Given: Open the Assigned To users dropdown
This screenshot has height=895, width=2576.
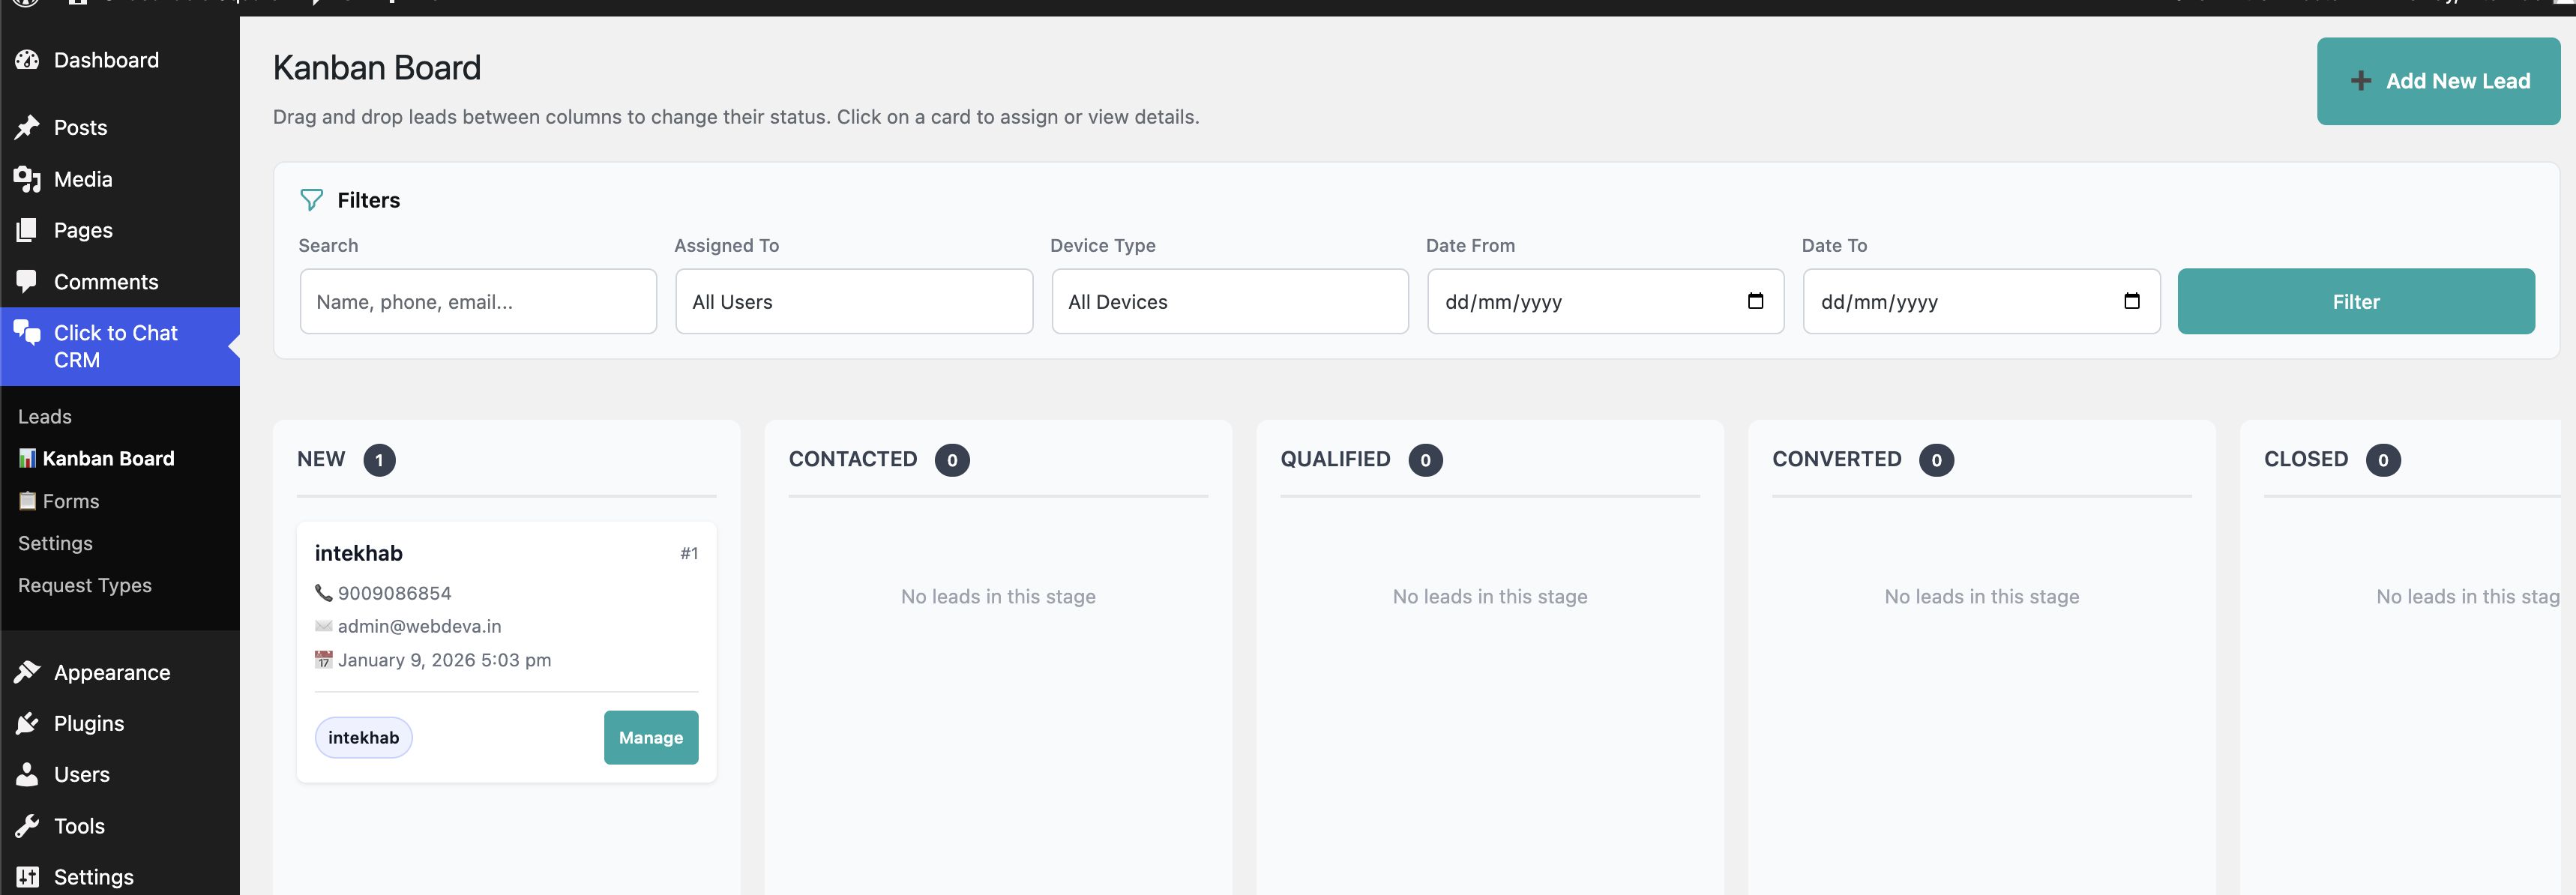Looking at the screenshot, I should click(x=853, y=301).
